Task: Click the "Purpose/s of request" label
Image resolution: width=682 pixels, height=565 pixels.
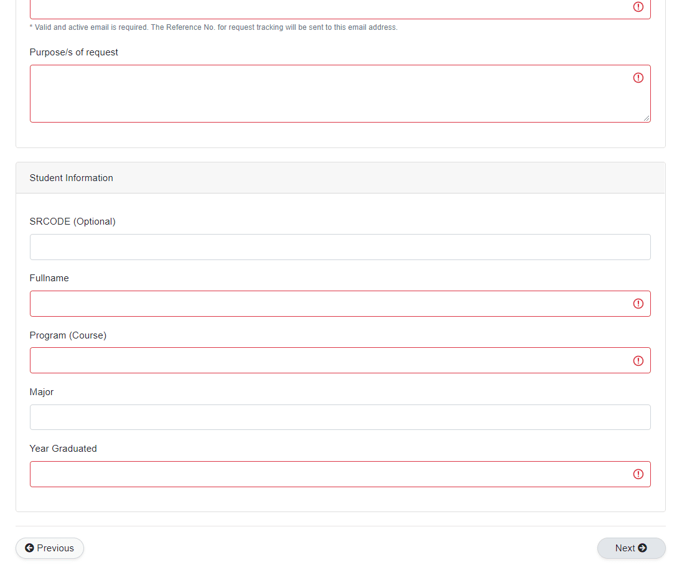Action: pyautogui.click(x=74, y=52)
